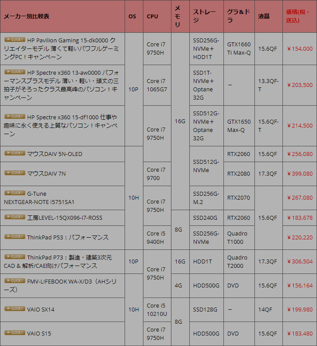The height and width of the screenshot is (346, 317).
Task: Select the CLICK! badge for 工房LEVEL-15QX096-i7-ROSS
Action: click(x=14, y=217)
